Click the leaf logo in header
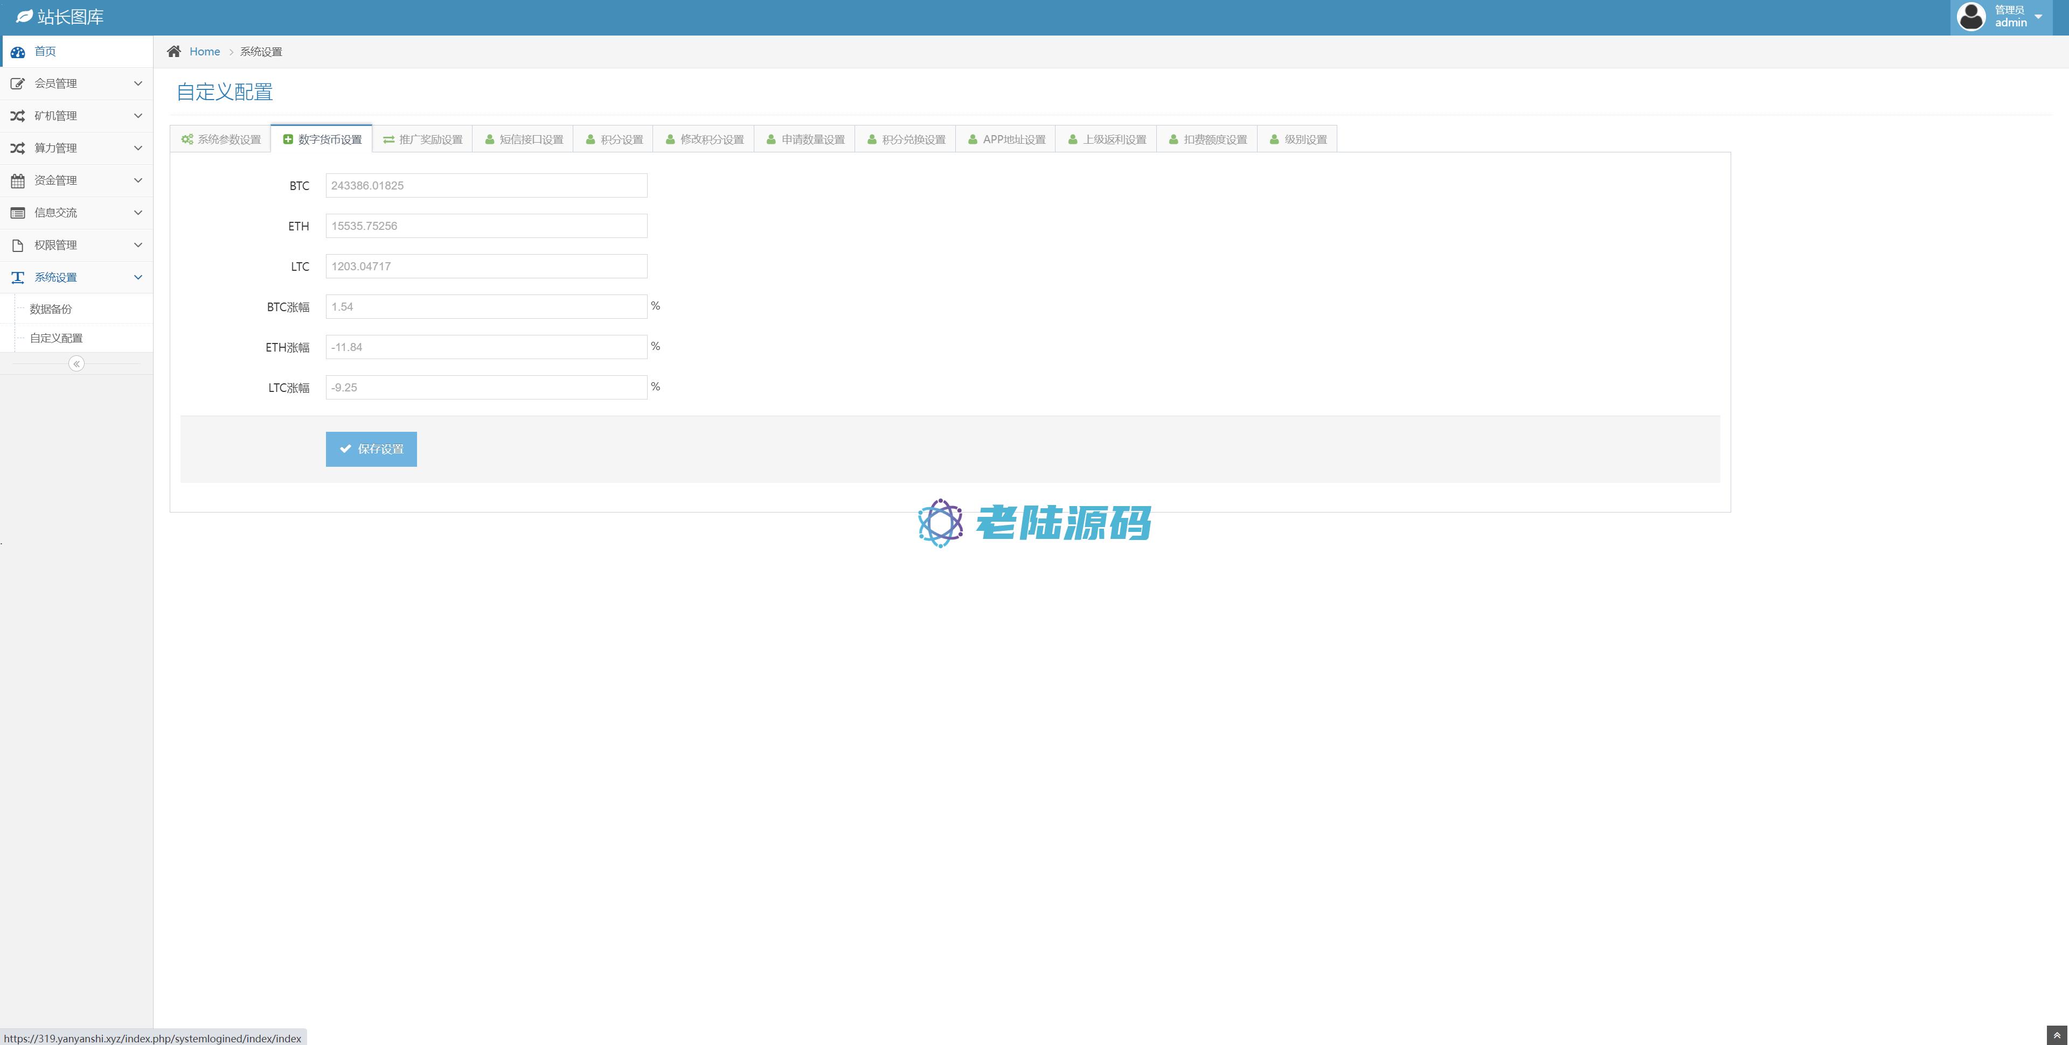Viewport: 2069px width, 1045px height. pyautogui.click(x=25, y=17)
